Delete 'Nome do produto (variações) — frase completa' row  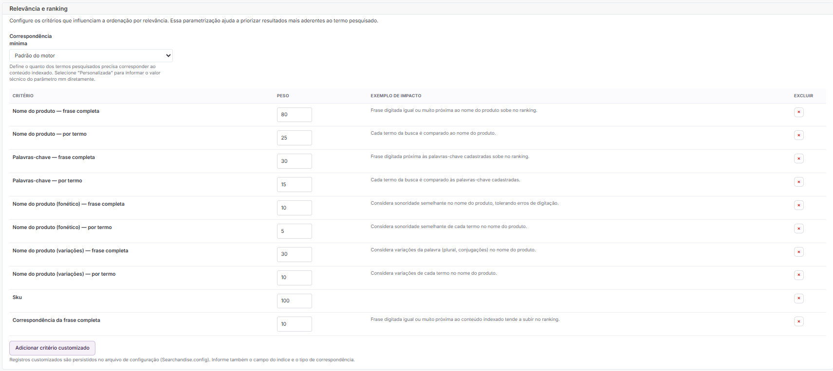click(x=798, y=252)
